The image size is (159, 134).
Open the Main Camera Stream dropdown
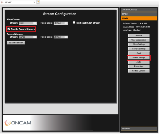[28, 23]
